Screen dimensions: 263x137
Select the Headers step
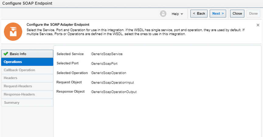click(x=27, y=78)
